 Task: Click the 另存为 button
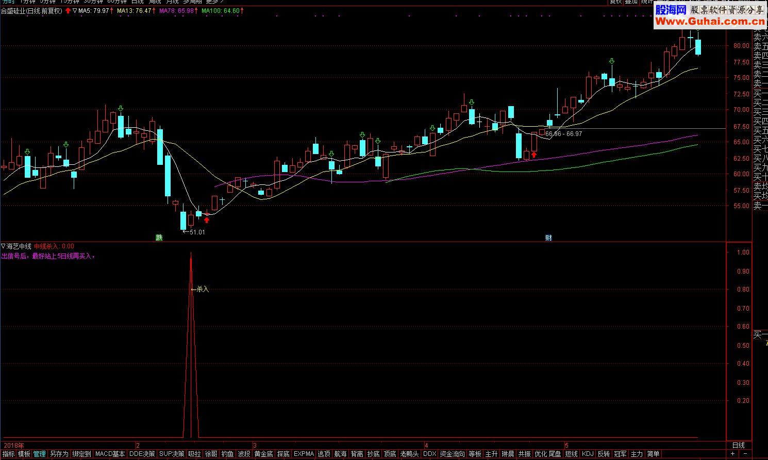(x=59, y=454)
